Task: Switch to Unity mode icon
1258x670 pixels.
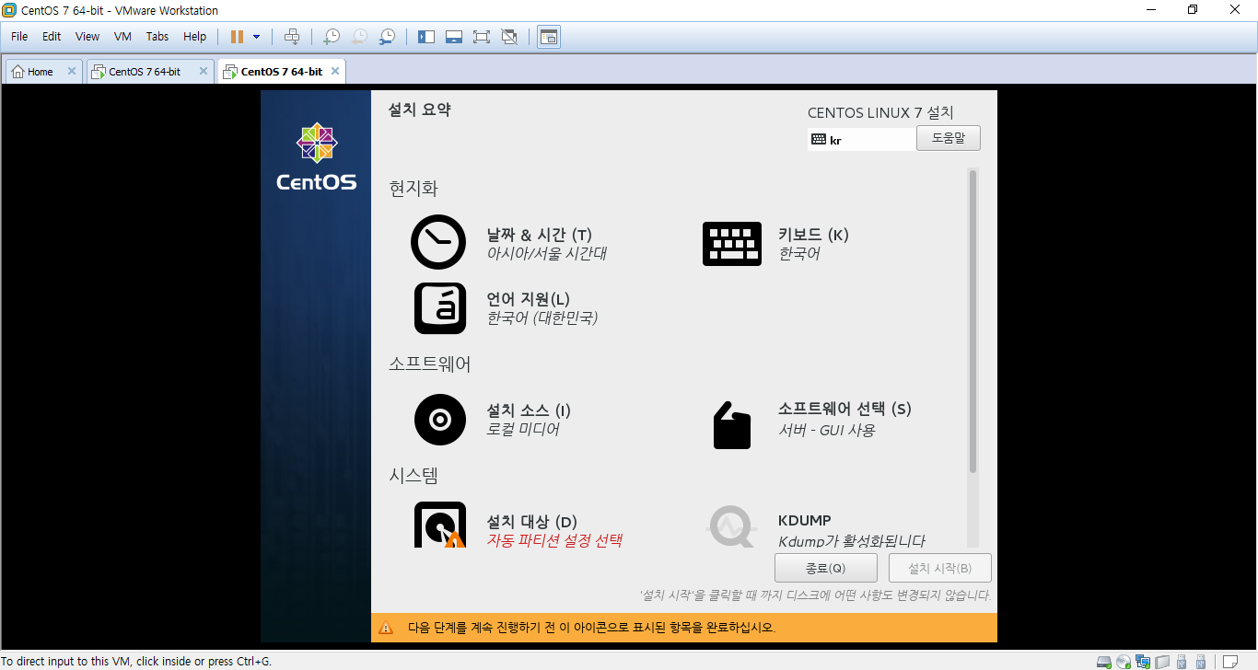Action: [x=509, y=37]
